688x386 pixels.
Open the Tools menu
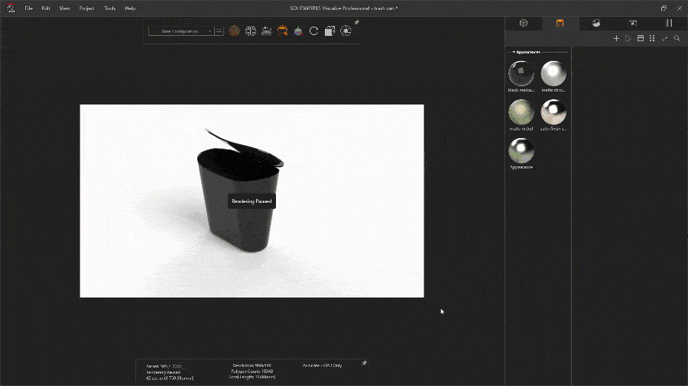[109, 8]
